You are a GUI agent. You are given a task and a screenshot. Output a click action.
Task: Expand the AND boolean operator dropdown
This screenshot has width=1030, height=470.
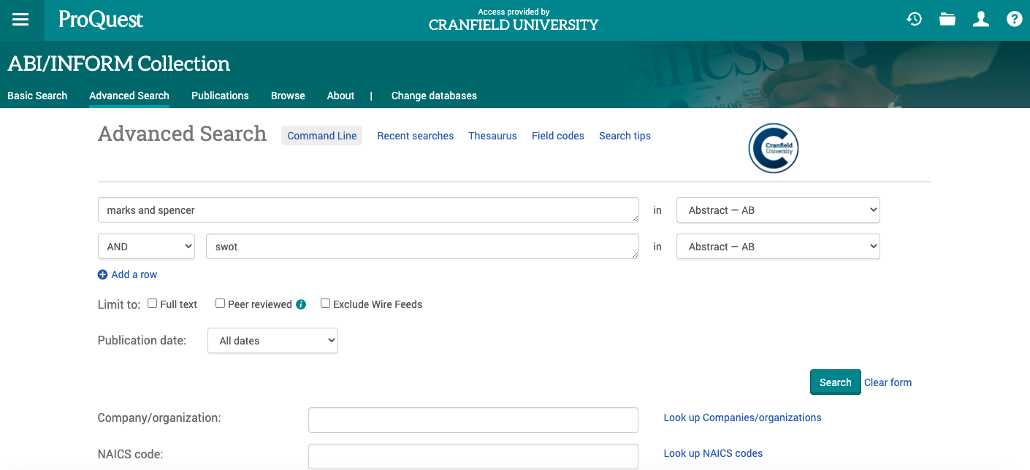[x=146, y=247]
